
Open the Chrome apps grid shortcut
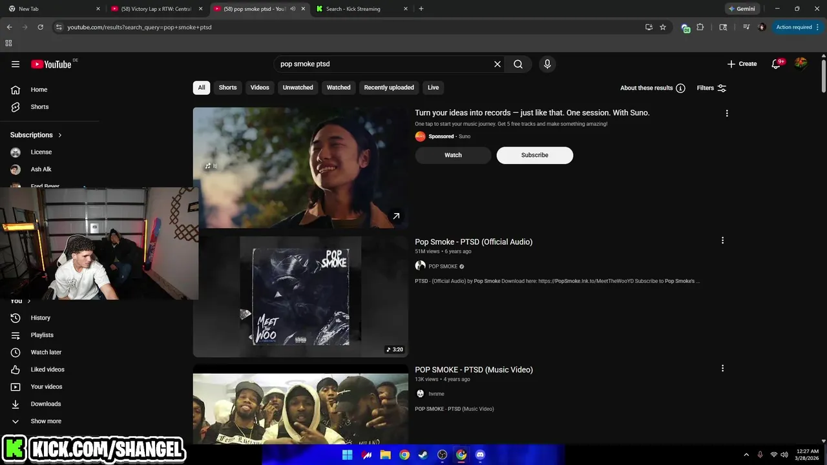(8, 43)
